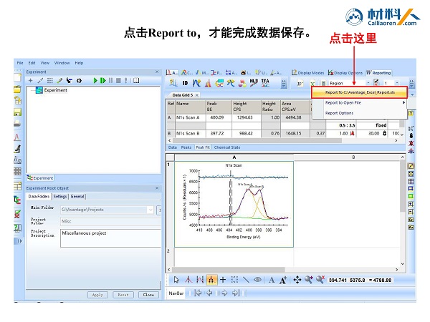This screenshot has width=430, height=322.
Task: Click the green play run experiment icon
Action: pyautogui.click(x=95, y=80)
